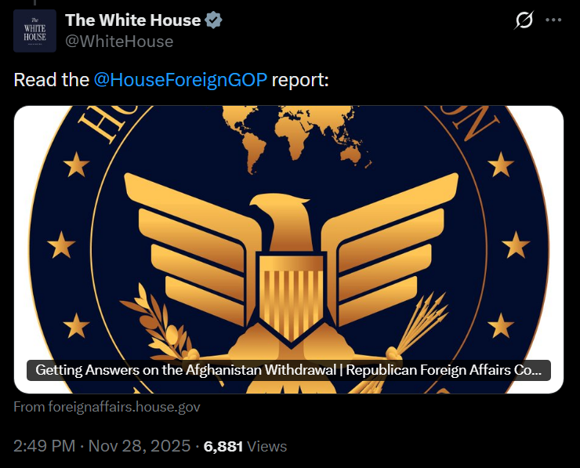Open the Grok explain-post icon

pos(524,21)
